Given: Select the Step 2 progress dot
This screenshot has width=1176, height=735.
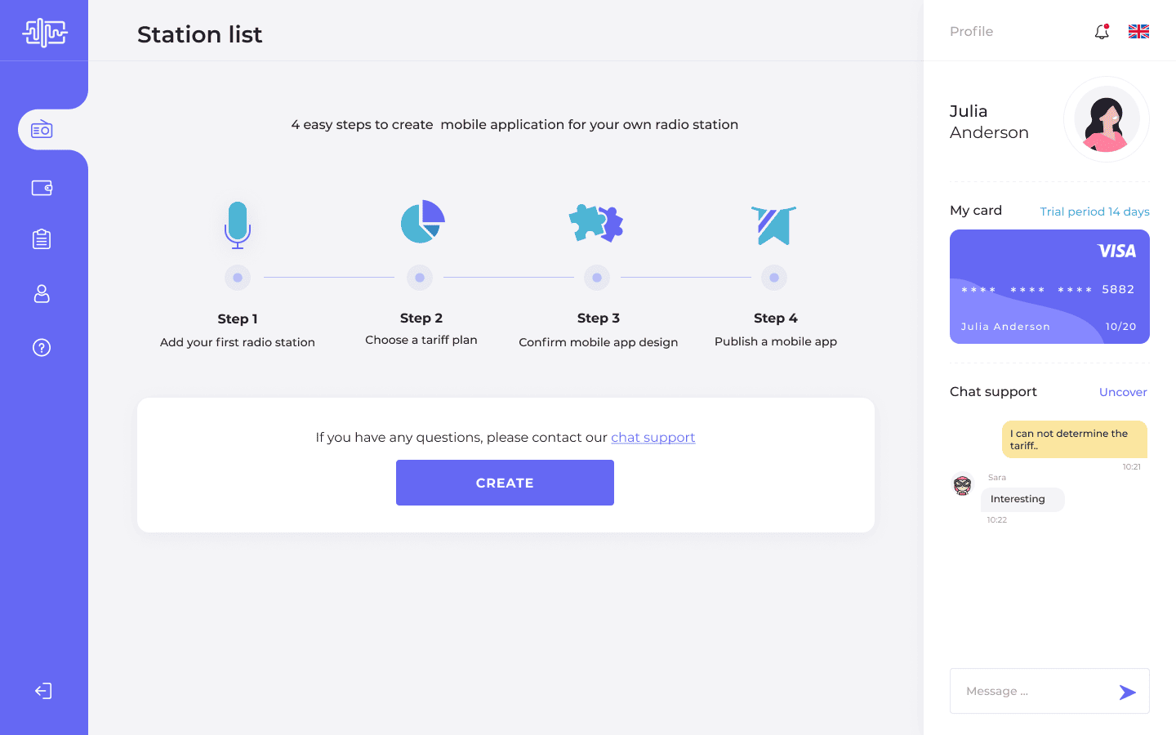Looking at the screenshot, I should coord(420,278).
